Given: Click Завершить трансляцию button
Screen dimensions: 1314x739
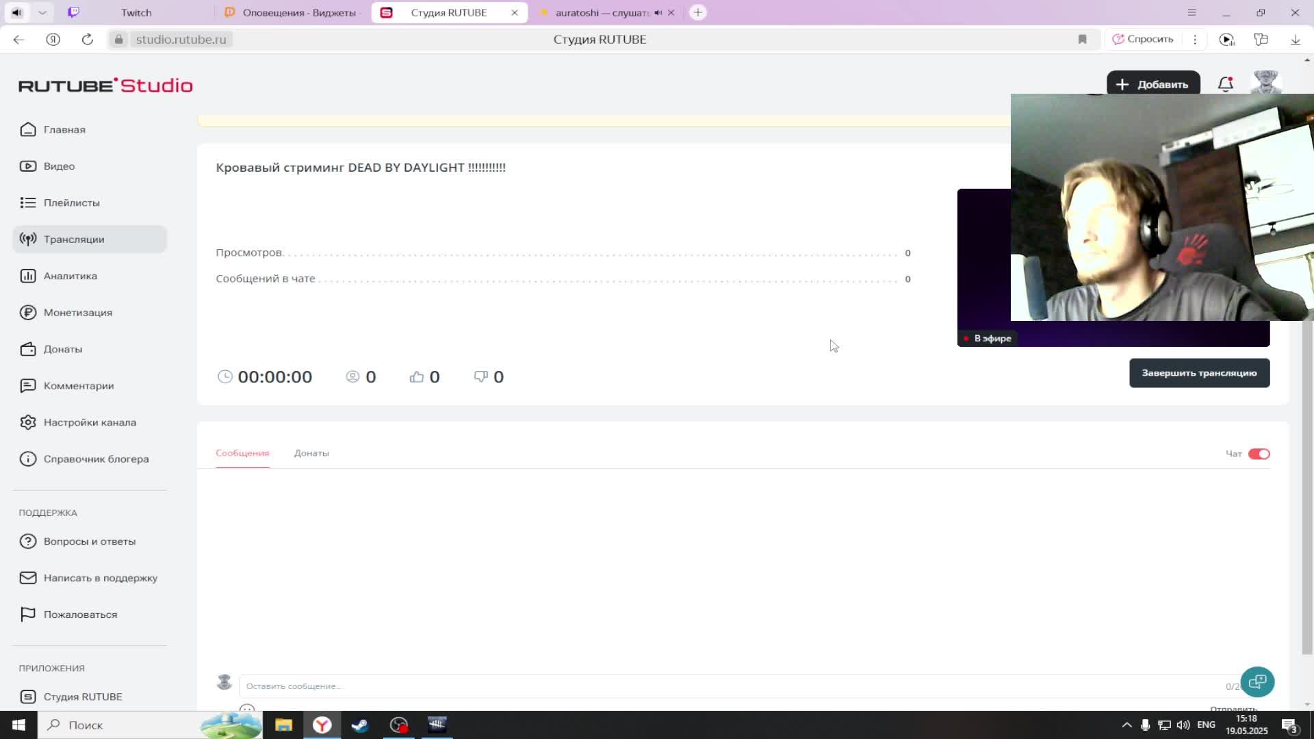Looking at the screenshot, I should (1199, 373).
